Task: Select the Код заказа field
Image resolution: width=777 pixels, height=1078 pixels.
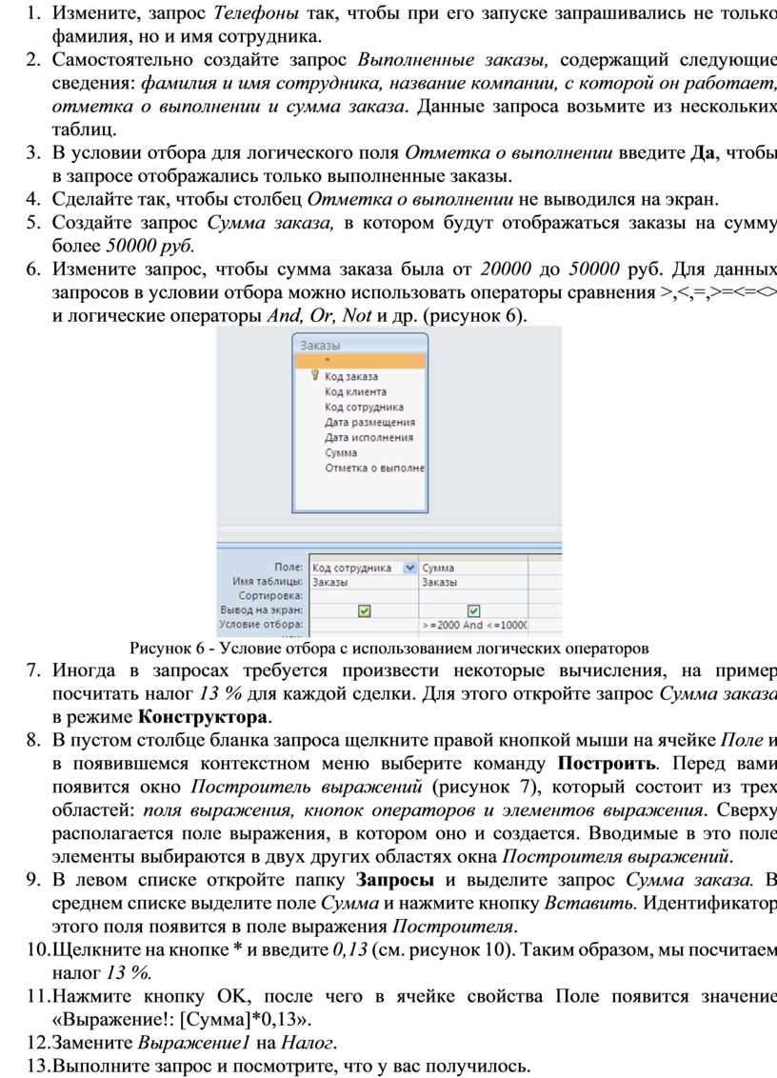Action: click(x=350, y=377)
